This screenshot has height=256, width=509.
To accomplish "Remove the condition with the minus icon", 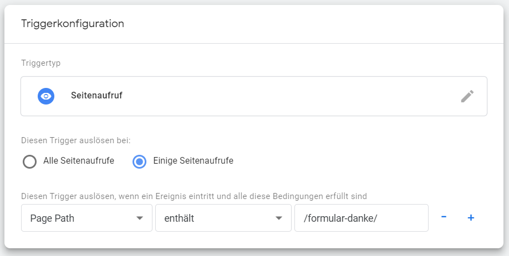I will click(x=444, y=217).
